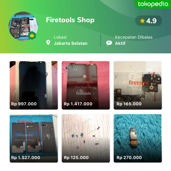Click the Rp 270.000 price label
Screen dimensions: 171x171
[129, 158]
